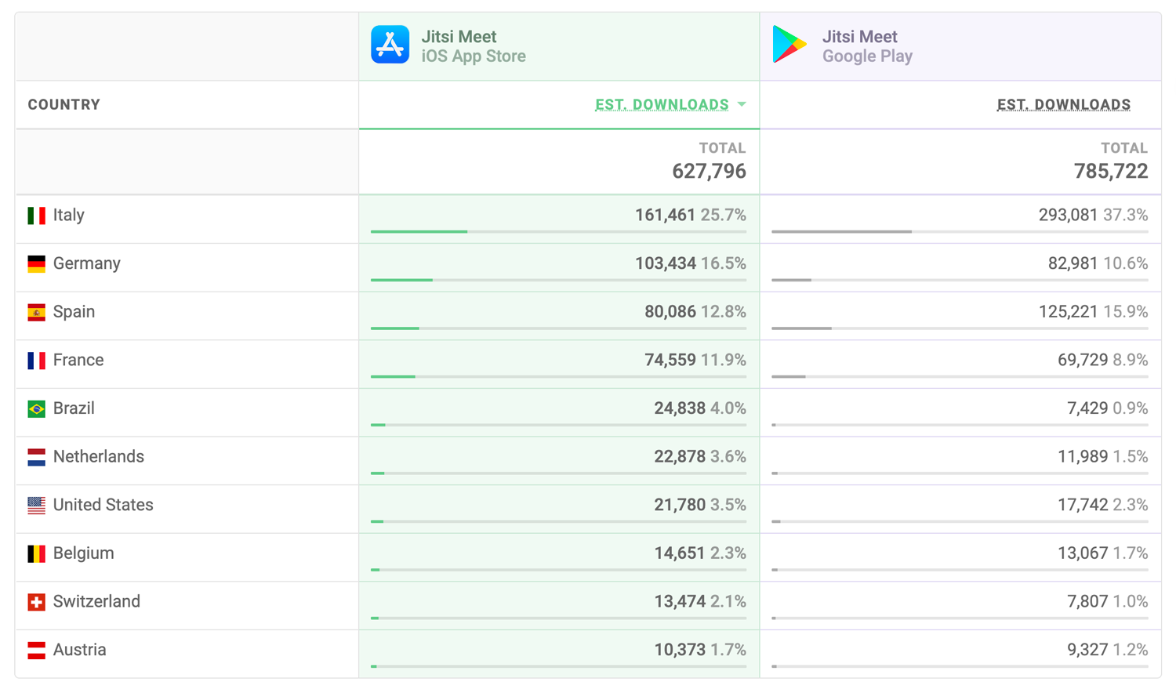
Task: Click Italy iOS downloads progress bar
Action: point(558,232)
